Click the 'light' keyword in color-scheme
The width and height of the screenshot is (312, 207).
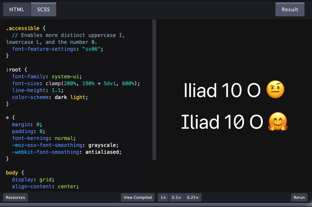[77, 97]
